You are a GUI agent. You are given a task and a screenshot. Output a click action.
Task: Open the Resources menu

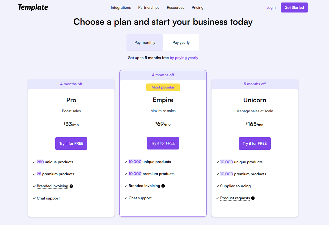click(175, 7)
